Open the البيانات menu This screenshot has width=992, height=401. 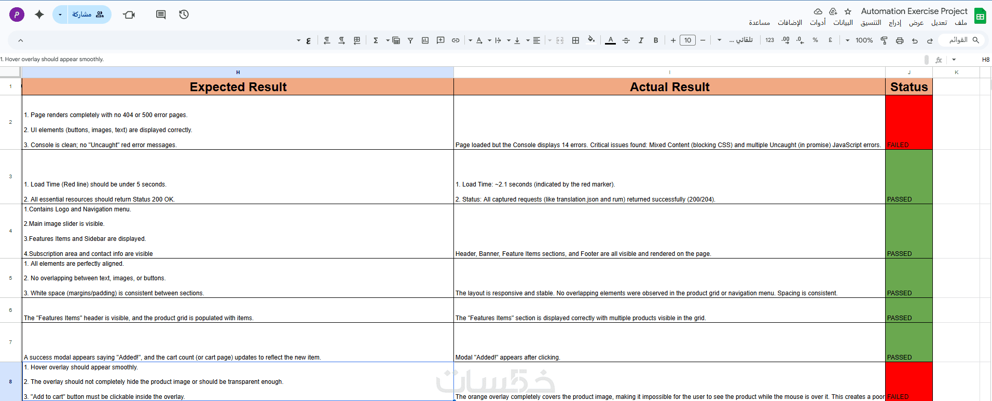click(x=843, y=23)
